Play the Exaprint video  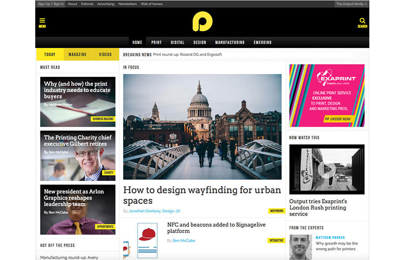click(x=327, y=169)
